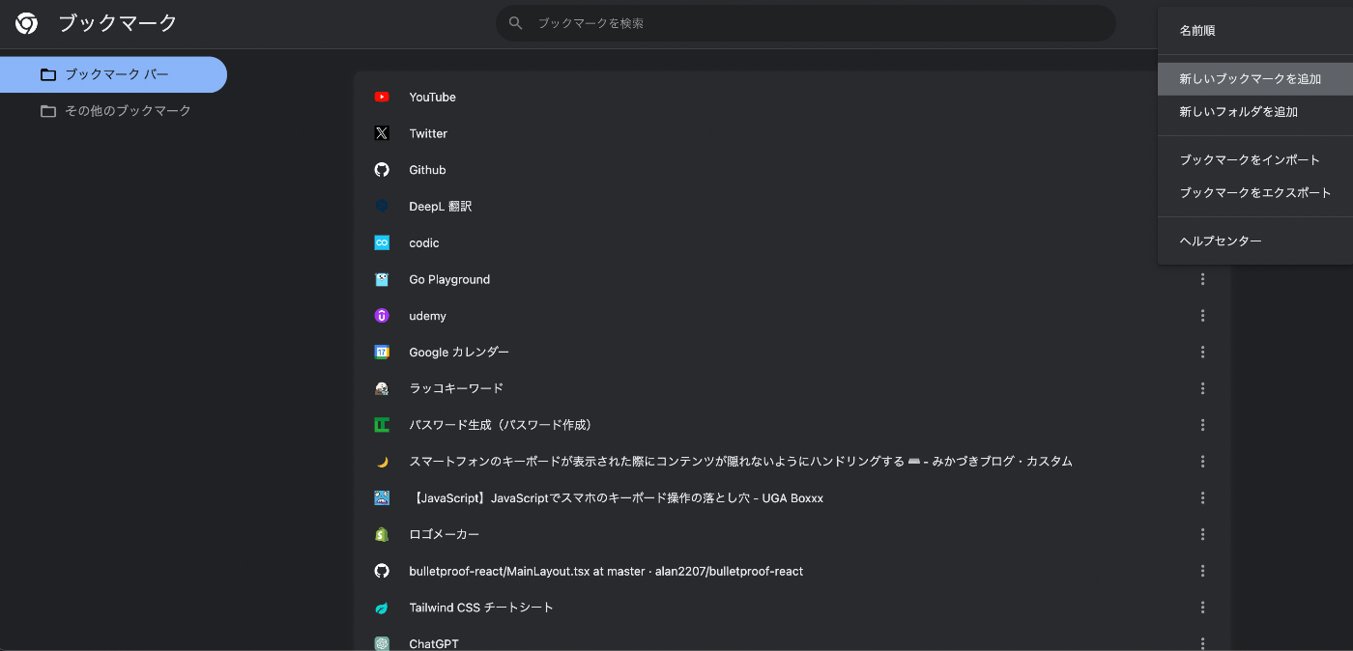Open ヘルプセンター from the menu
Screen dimensions: 1353x651
(x=1255, y=241)
